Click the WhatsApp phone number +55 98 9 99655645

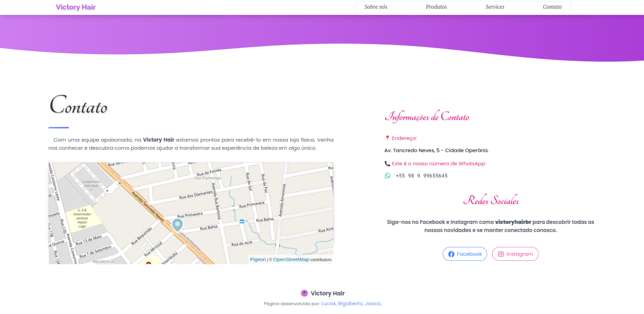[x=421, y=176]
